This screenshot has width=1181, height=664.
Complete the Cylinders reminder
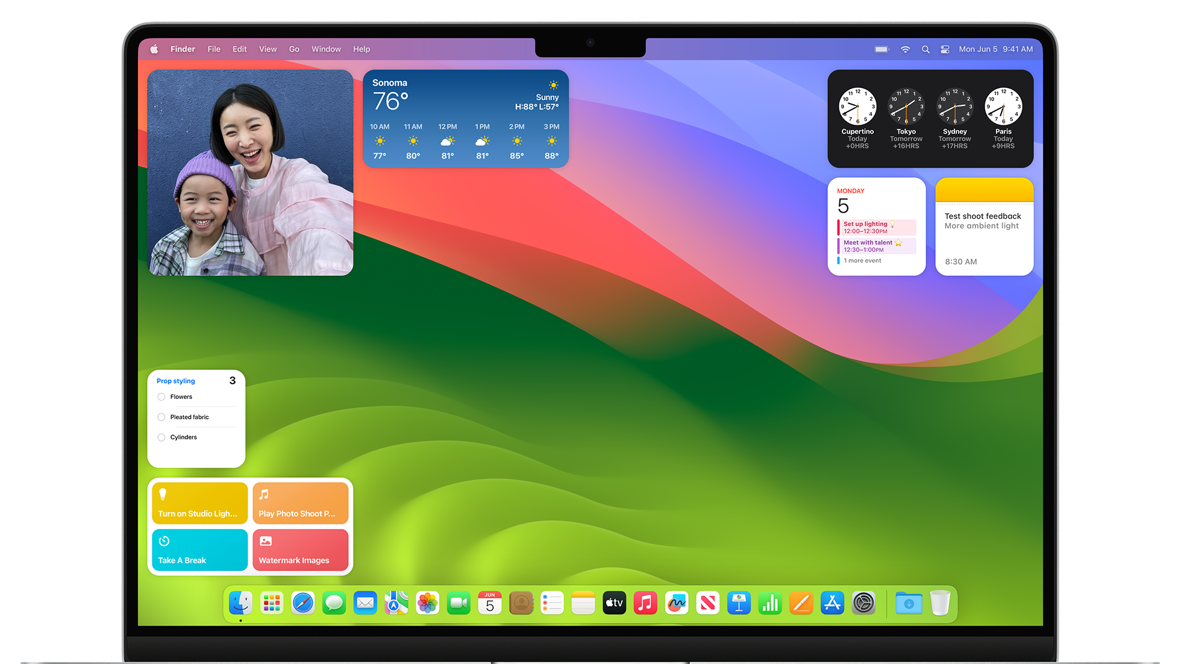(x=161, y=437)
